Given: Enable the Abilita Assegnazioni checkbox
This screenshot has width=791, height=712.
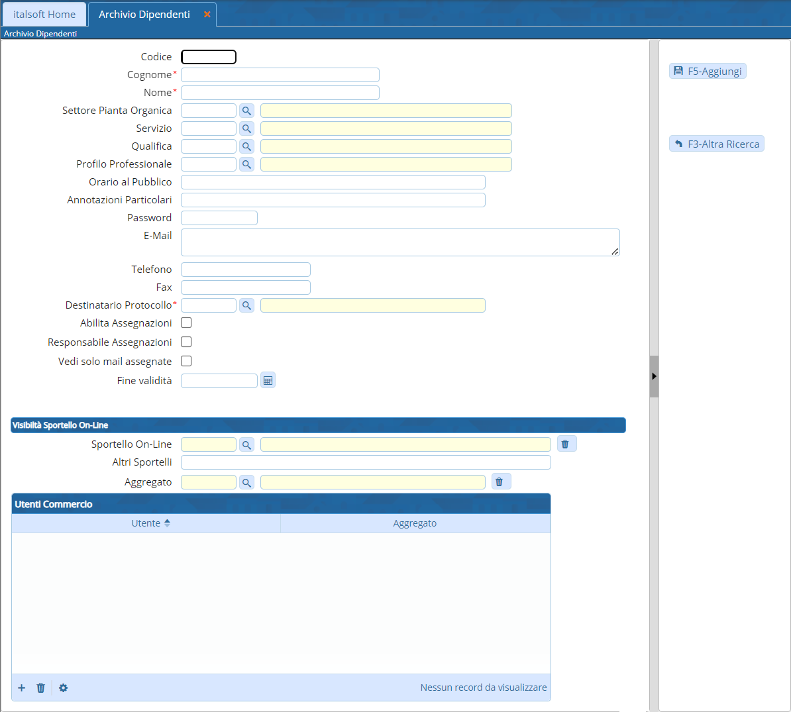Looking at the screenshot, I should click(x=187, y=323).
